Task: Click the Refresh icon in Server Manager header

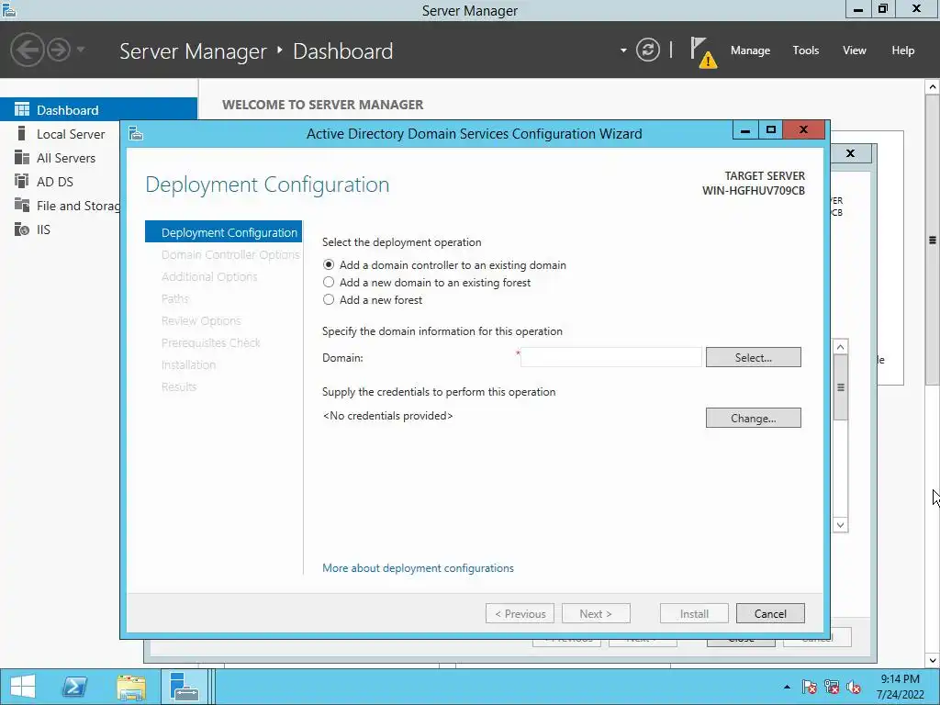Action: (x=647, y=50)
